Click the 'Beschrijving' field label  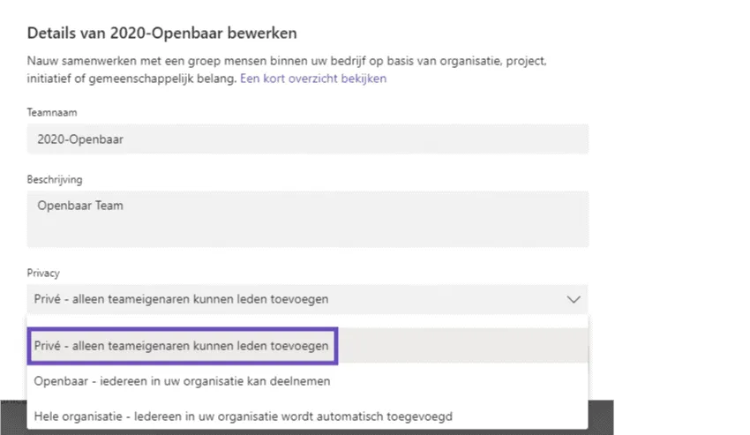(55, 179)
